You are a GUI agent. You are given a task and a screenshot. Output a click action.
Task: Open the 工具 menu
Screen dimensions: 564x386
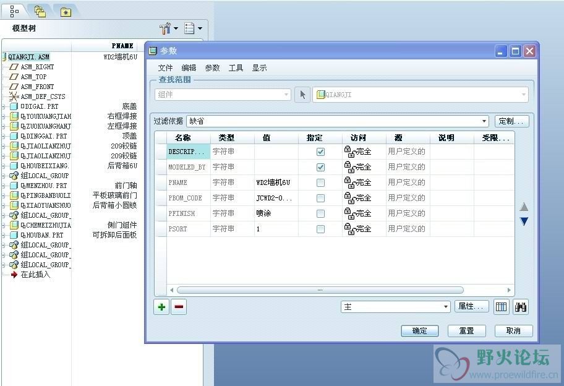click(x=236, y=67)
